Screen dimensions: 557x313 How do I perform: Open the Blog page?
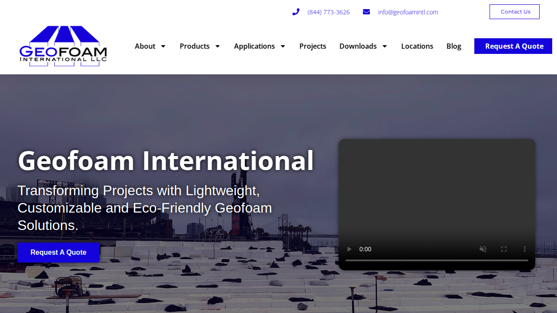point(454,46)
